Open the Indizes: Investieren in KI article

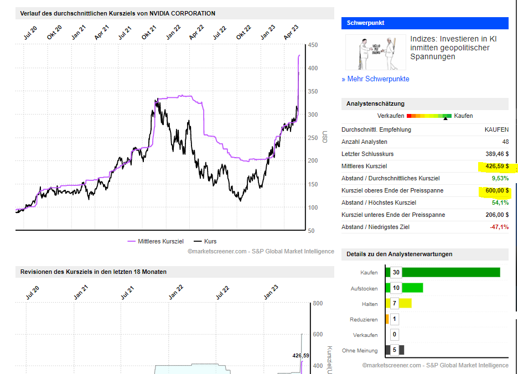coord(453,48)
